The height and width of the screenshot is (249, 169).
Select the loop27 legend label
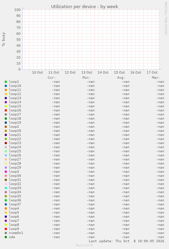pyautogui.click(x=15, y=159)
